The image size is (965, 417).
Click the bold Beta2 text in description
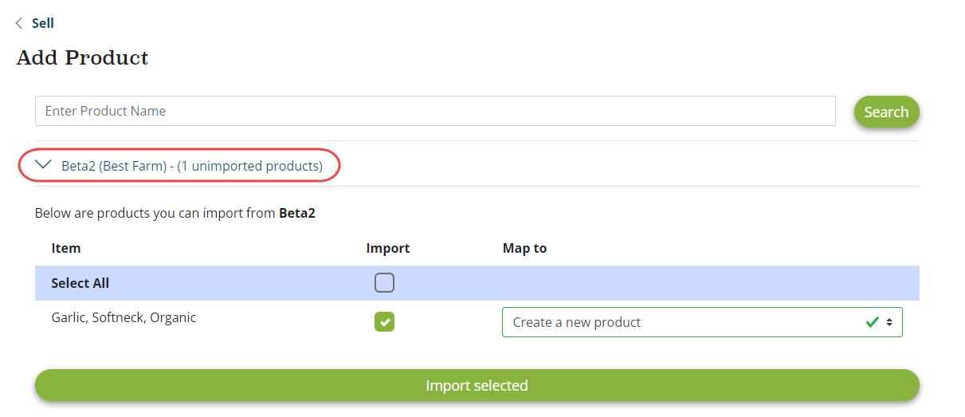(x=297, y=214)
